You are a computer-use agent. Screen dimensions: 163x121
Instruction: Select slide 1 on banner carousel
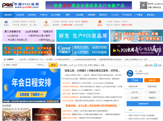point(48,101)
